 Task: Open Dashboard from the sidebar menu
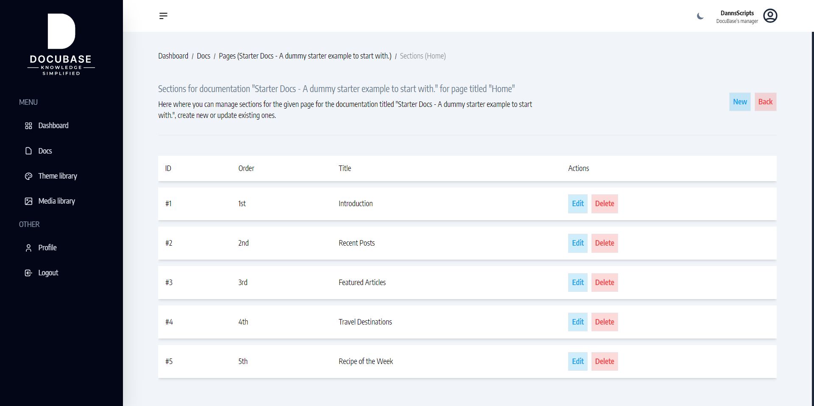click(53, 126)
